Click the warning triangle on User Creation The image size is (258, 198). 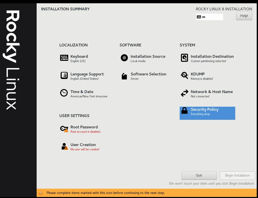66,148
